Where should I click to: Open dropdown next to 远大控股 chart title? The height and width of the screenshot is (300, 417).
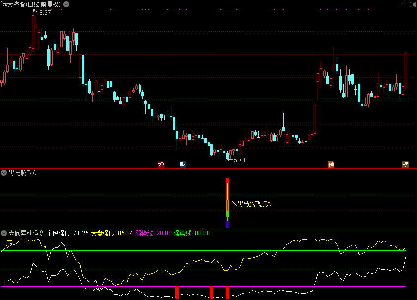[x=66, y=4]
